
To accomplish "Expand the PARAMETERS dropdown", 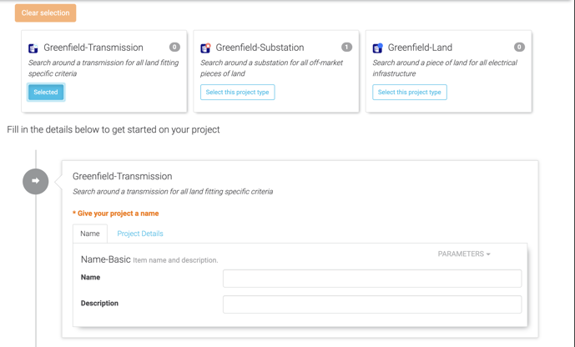I will pyautogui.click(x=464, y=254).
